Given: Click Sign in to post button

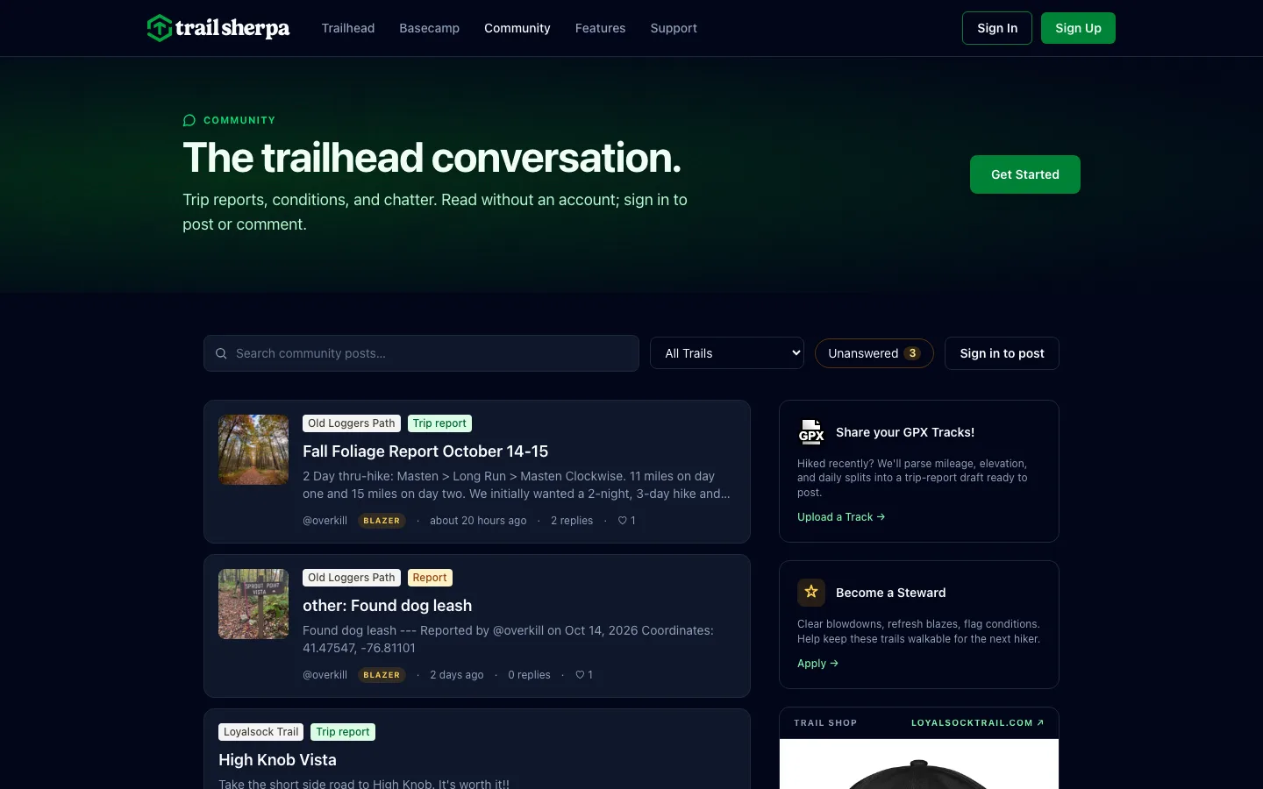Looking at the screenshot, I should 1002,353.
